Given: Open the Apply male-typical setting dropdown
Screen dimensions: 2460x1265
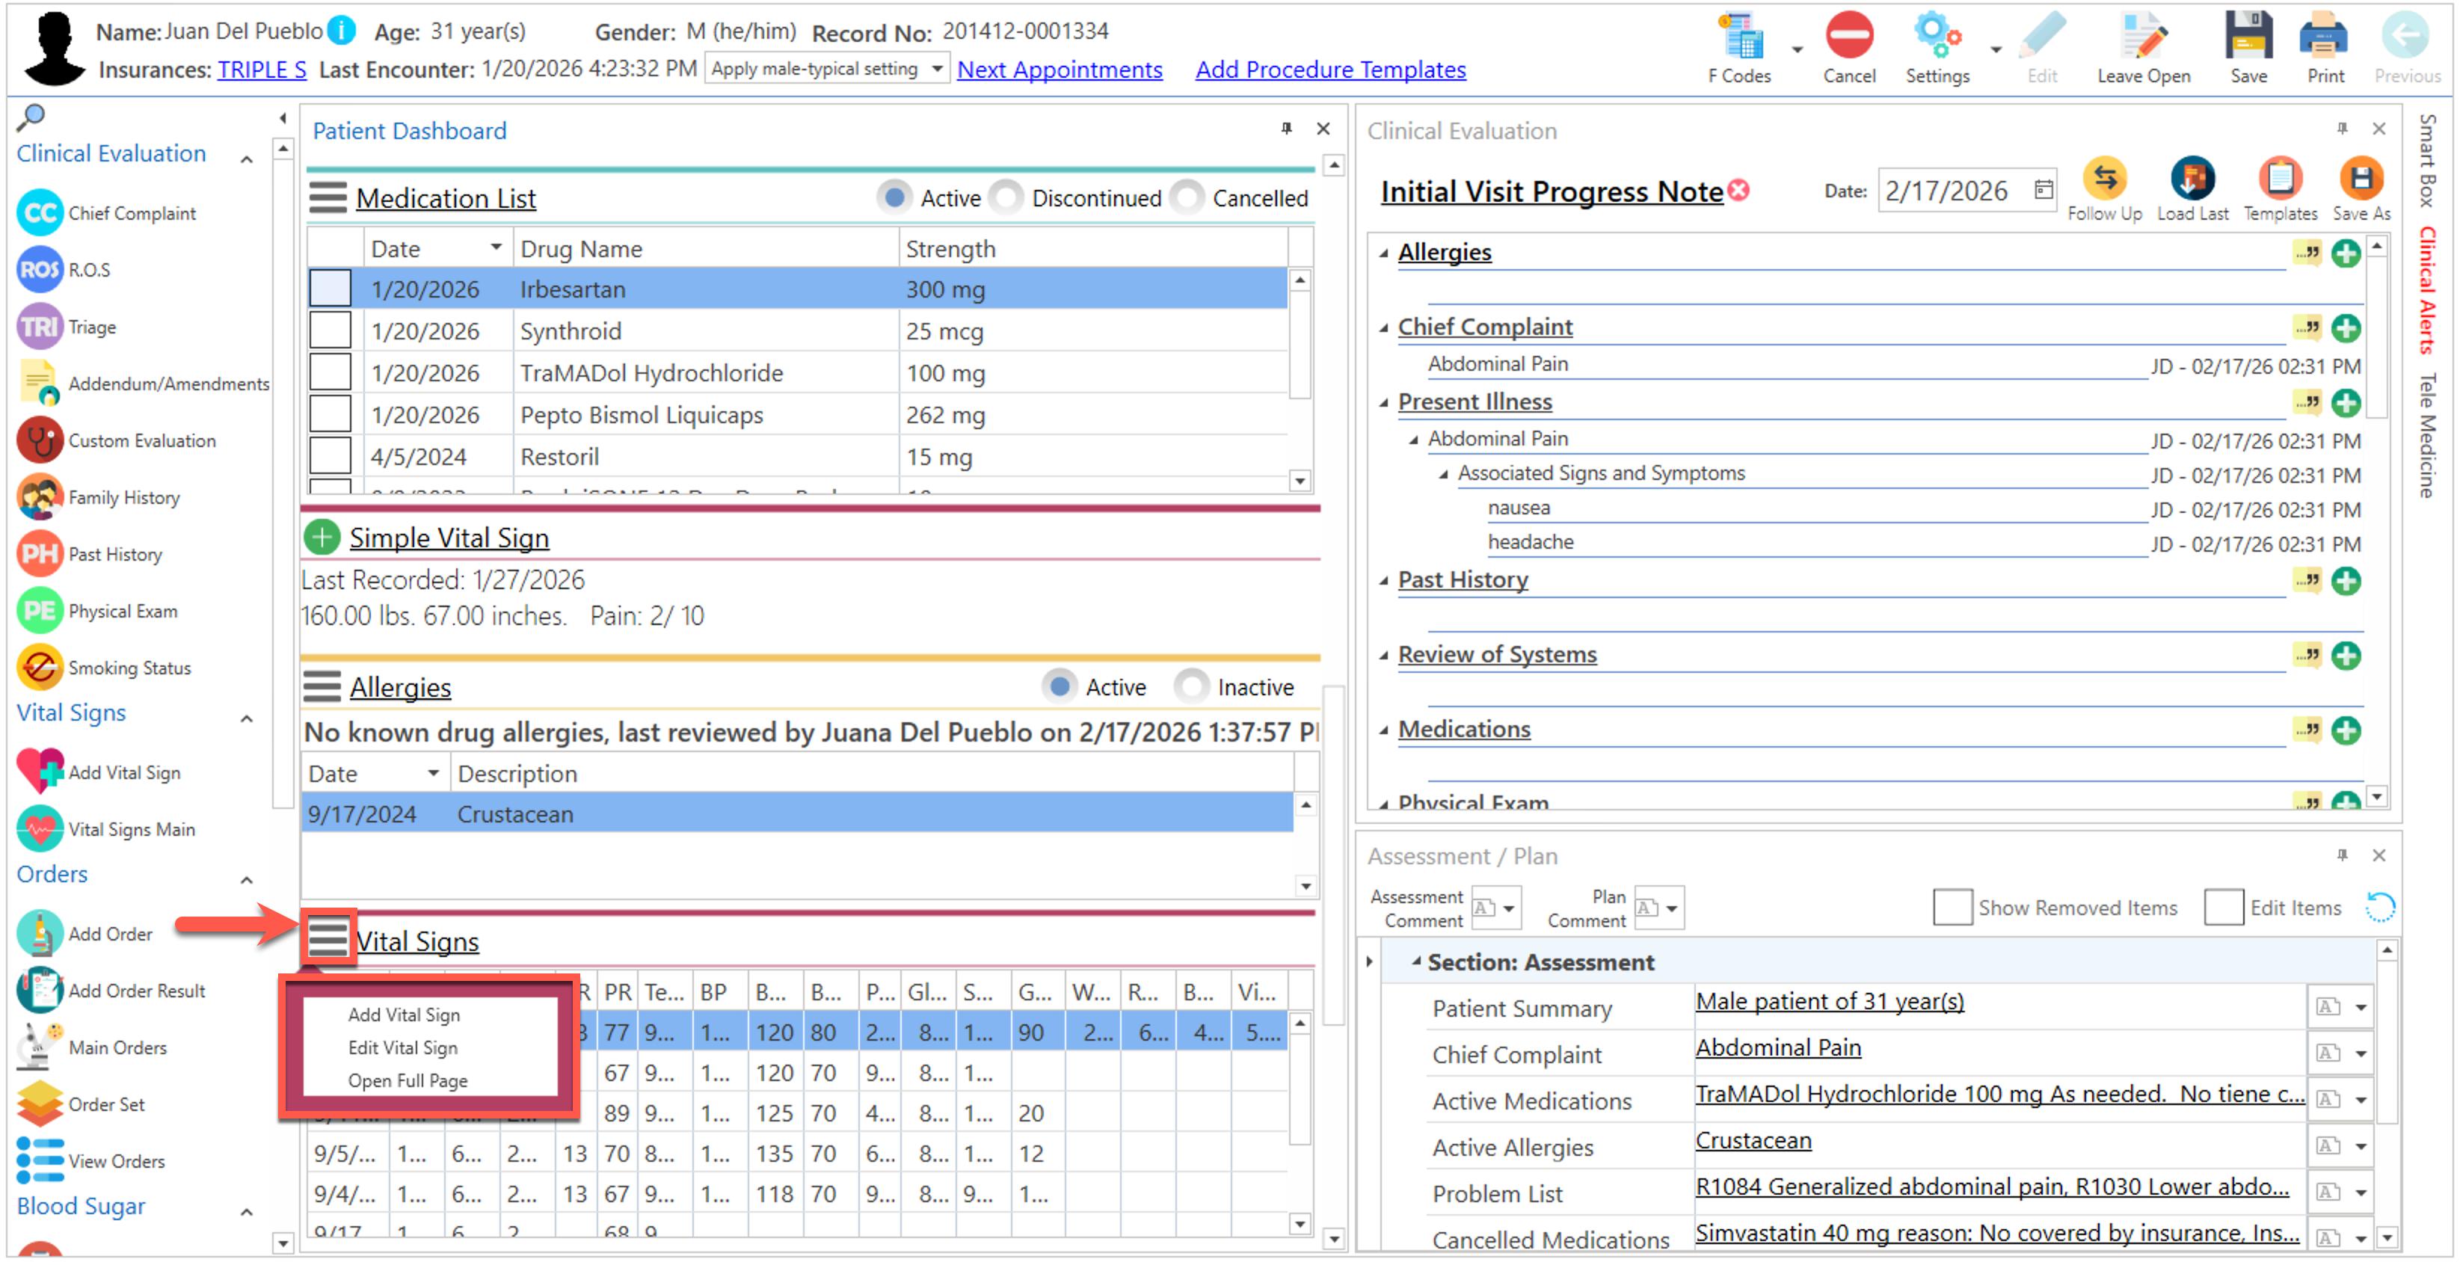Looking at the screenshot, I should [826, 69].
